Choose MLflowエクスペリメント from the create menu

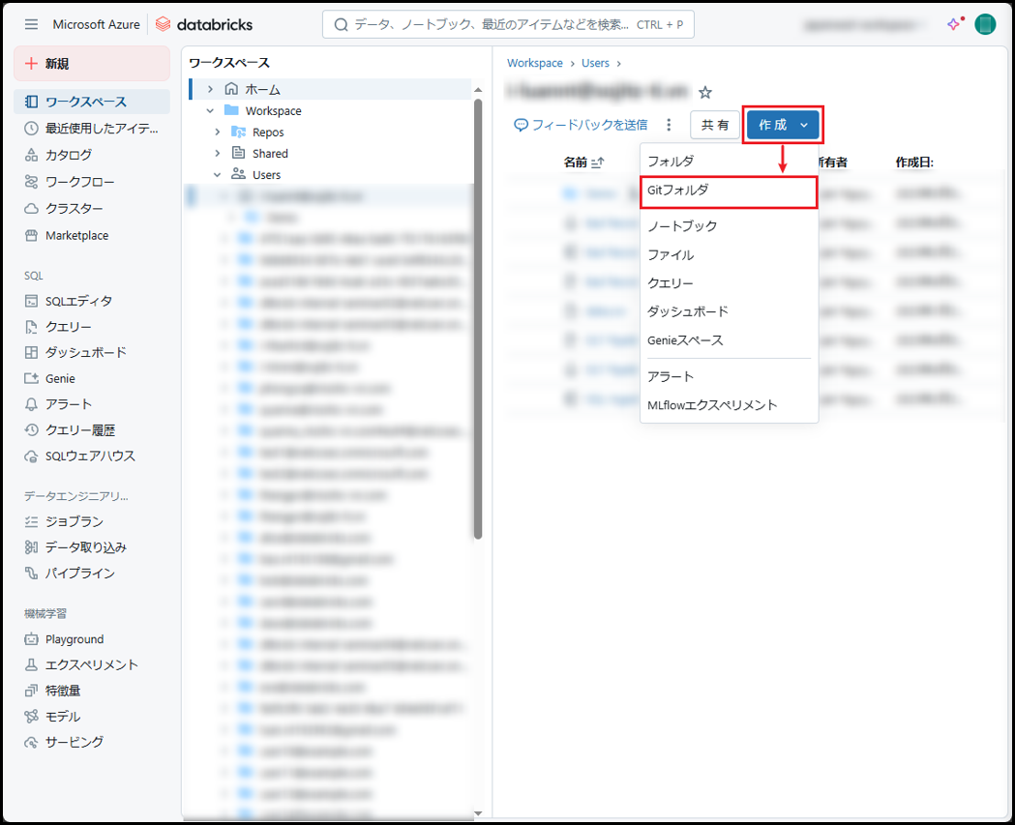[729, 405]
